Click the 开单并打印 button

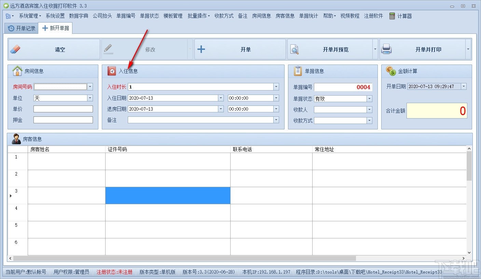422,50
